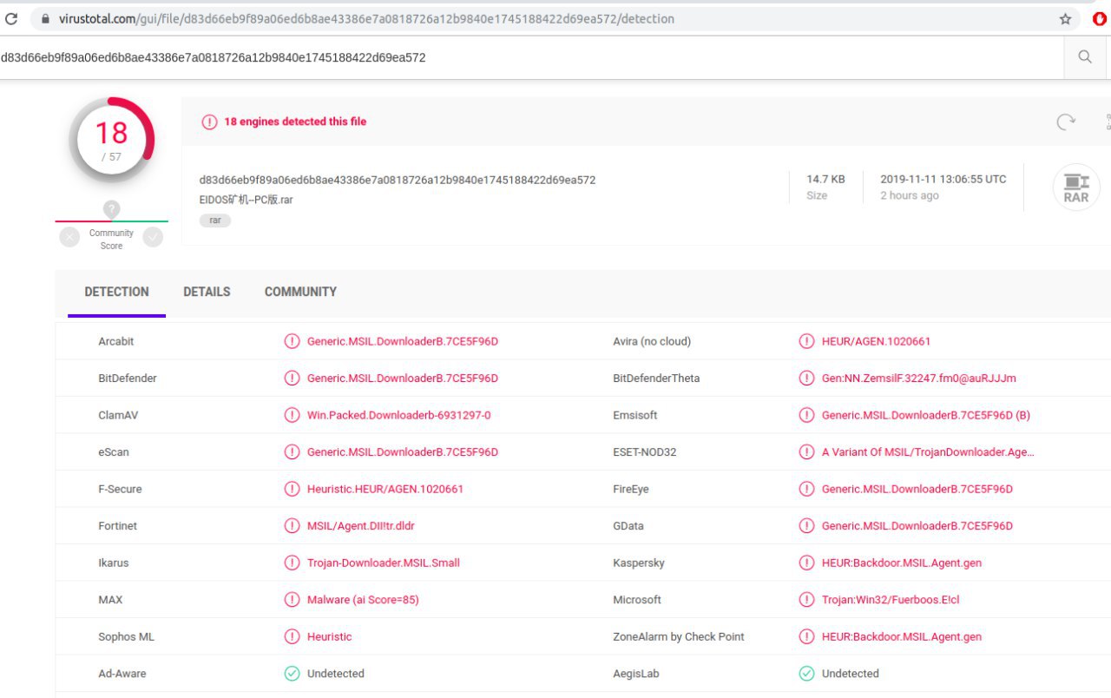
Task: Vote harmless with community check icon
Action: 153,237
